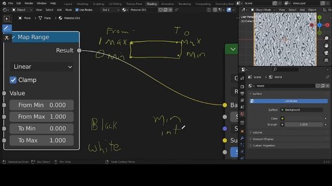Click the blue Use Nodes button in World properties
332x186 pixels.
coord(288,101)
